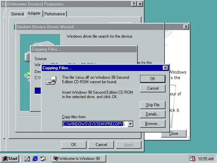Screen dimensions: 217x163
Task: Click Cancel in the Properties window
Action: pos(101,145)
